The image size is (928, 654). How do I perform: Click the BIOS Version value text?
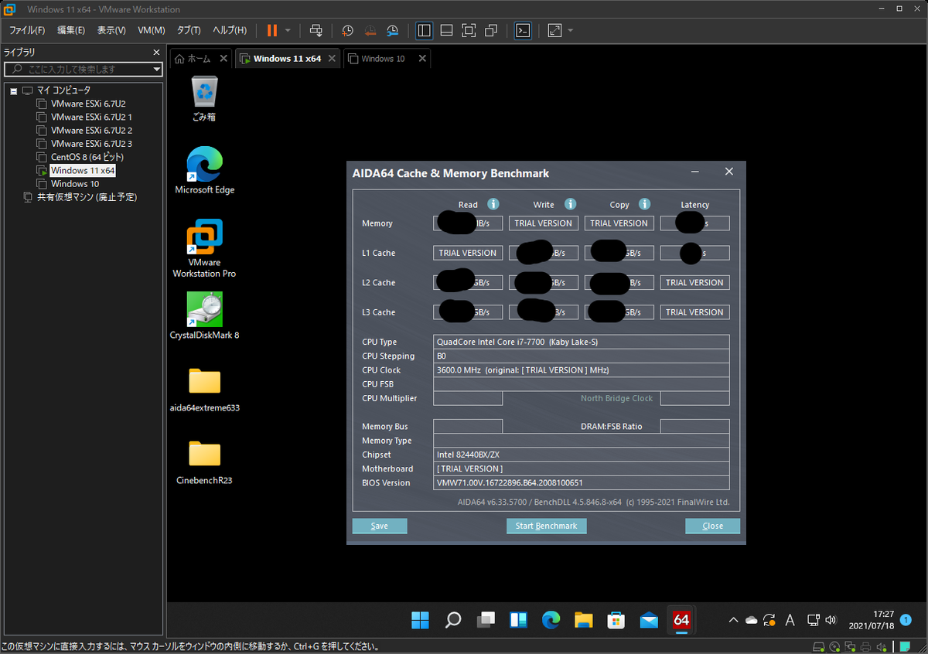pos(510,483)
